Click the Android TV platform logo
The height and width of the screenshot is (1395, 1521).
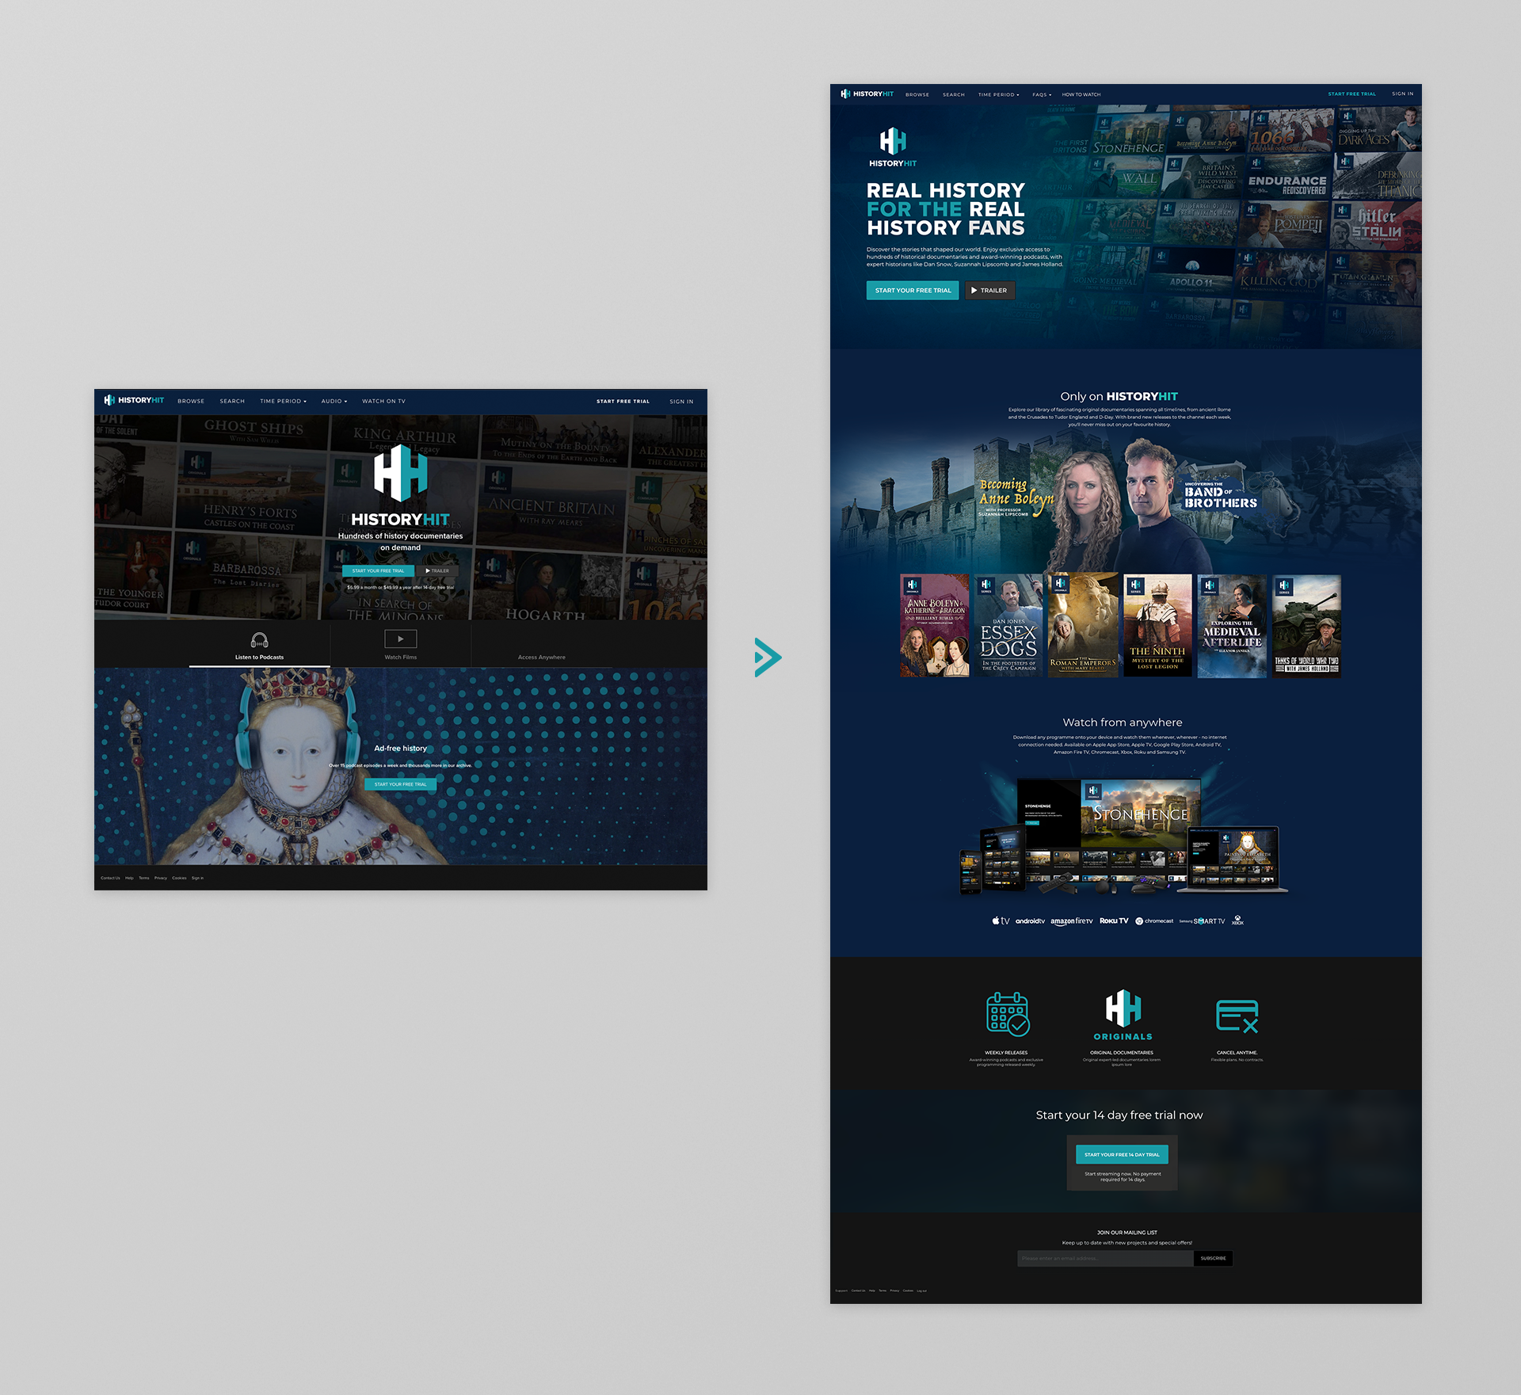point(1030,921)
